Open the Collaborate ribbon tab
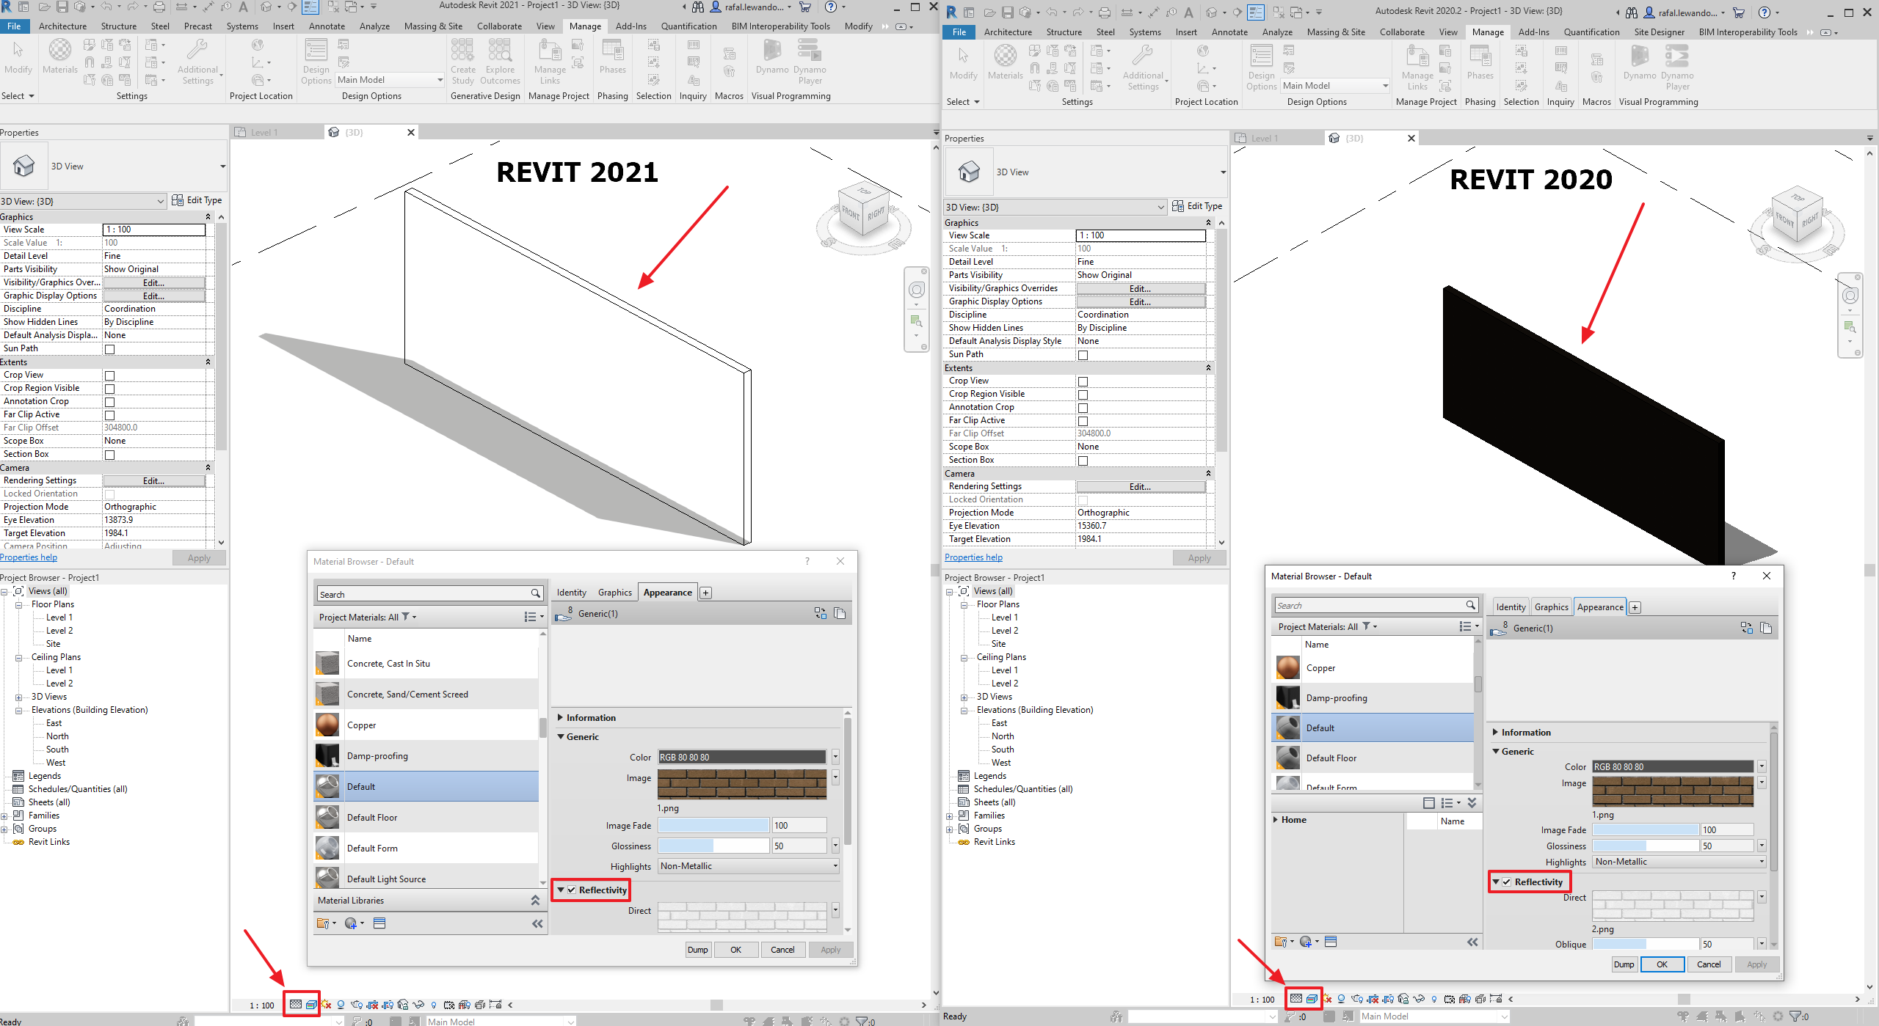The width and height of the screenshot is (1879, 1026). coord(499,26)
